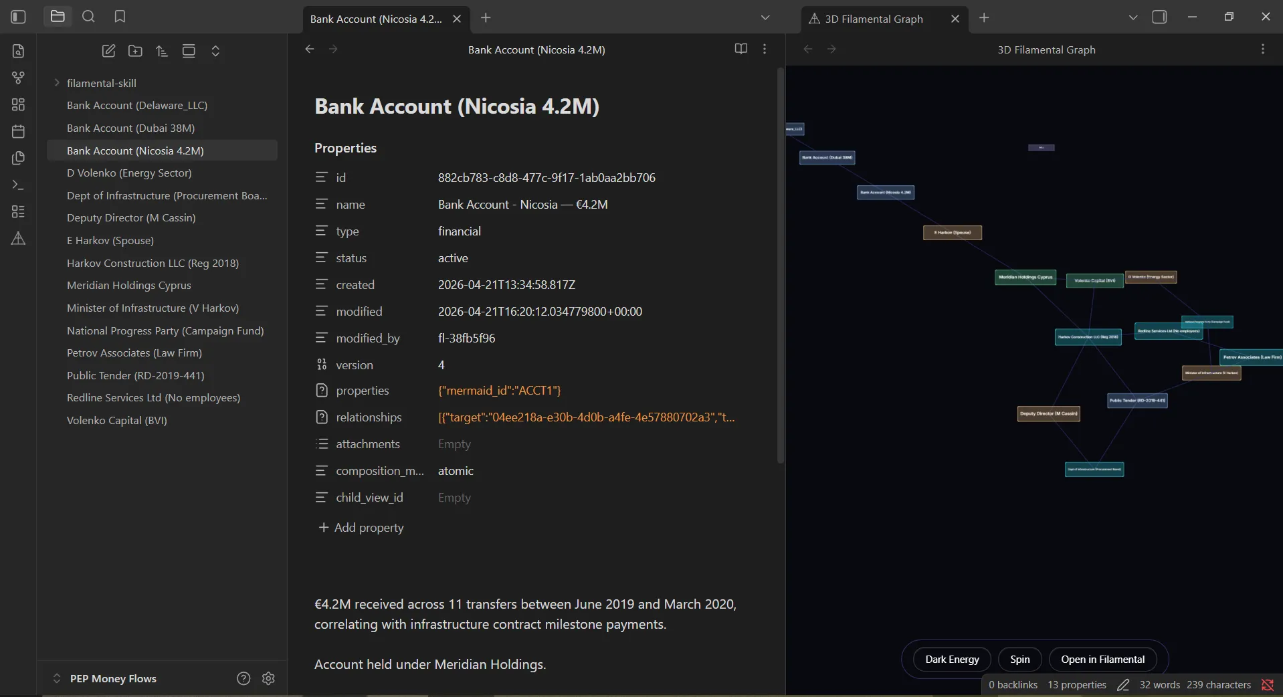
Task: Edit the type property value financial
Action: tap(460, 231)
